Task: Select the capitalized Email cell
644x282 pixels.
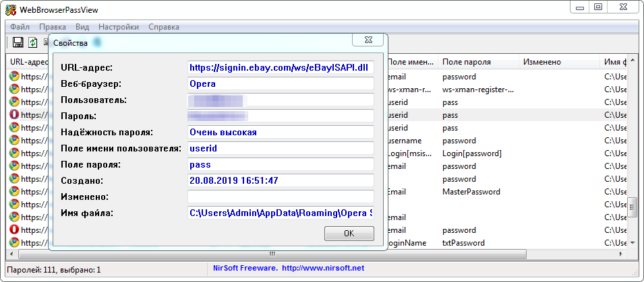Action: [397, 191]
